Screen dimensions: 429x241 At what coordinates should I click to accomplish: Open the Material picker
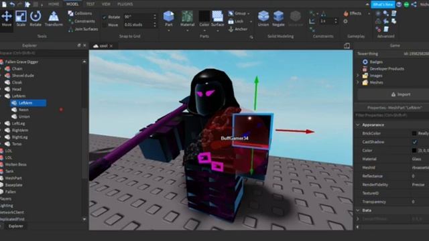click(188, 18)
